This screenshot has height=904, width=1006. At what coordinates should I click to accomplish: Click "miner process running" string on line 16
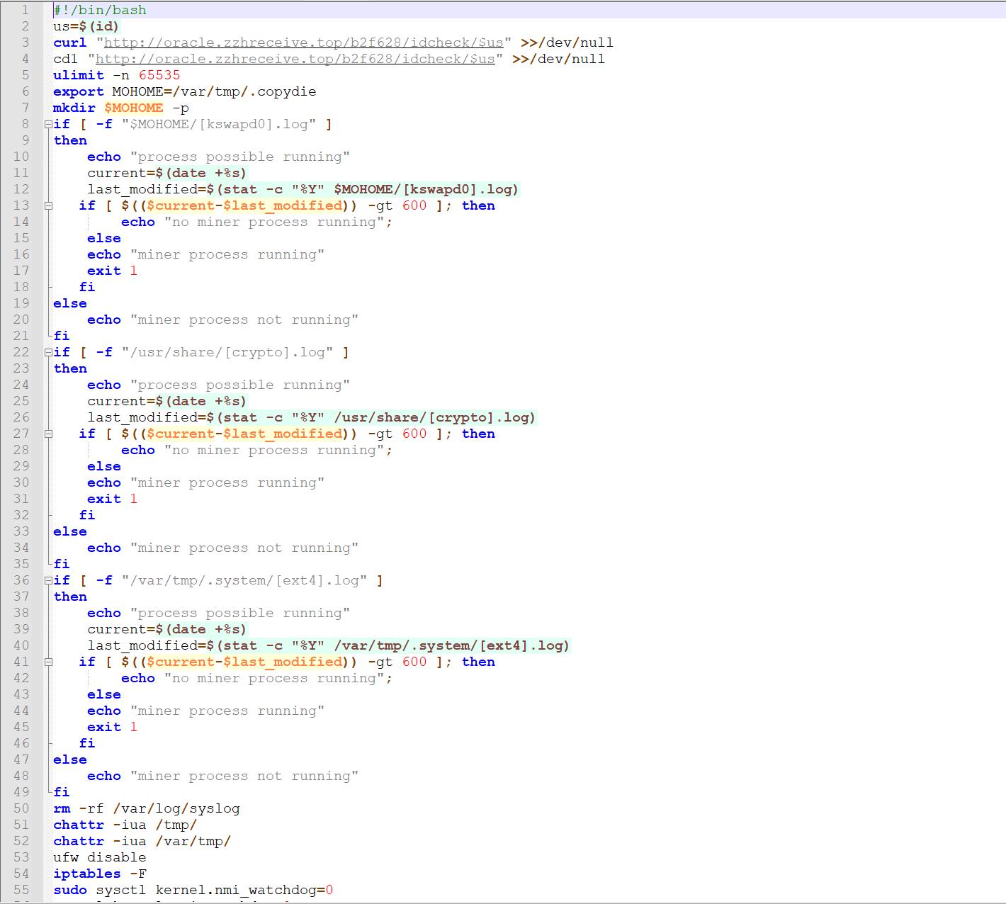tap(227, 254)
